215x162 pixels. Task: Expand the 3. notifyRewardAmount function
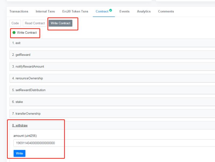[112, 67]
